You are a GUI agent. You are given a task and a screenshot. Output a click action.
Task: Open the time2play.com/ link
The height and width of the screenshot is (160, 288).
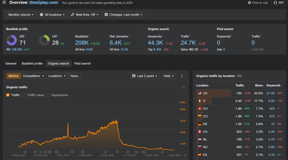[x=44, y=3]
